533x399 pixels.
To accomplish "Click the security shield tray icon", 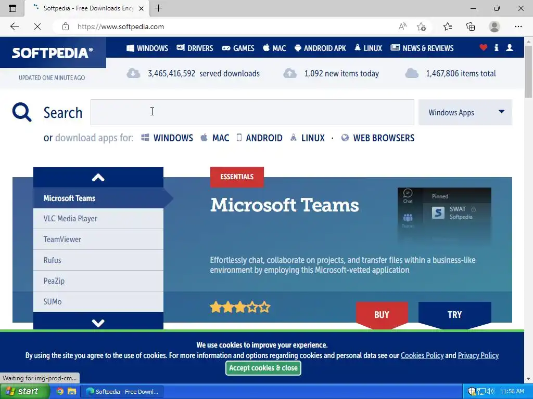I will 472,391.
